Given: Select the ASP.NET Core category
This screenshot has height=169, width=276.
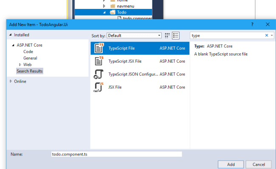Looking at the screenshot, I should tap(30, 45).
